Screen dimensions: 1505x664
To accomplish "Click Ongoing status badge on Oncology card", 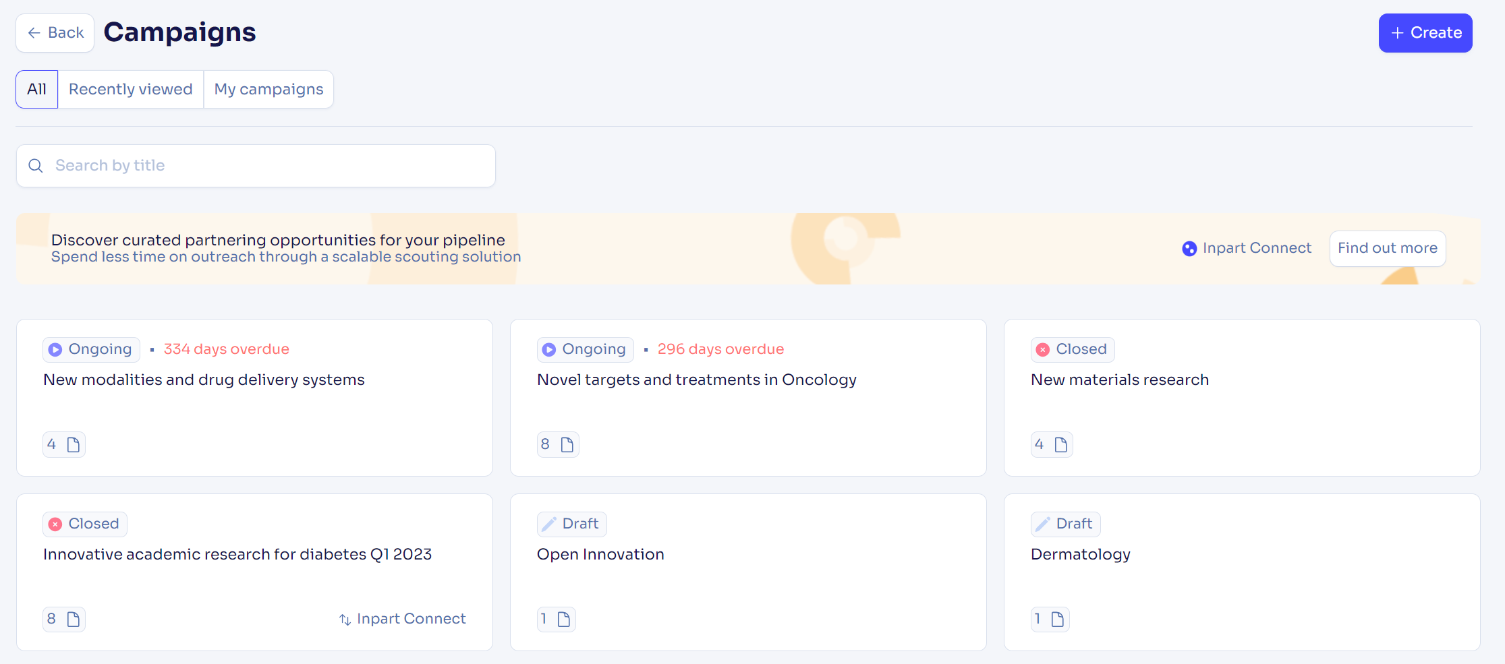I will (585, 349).
